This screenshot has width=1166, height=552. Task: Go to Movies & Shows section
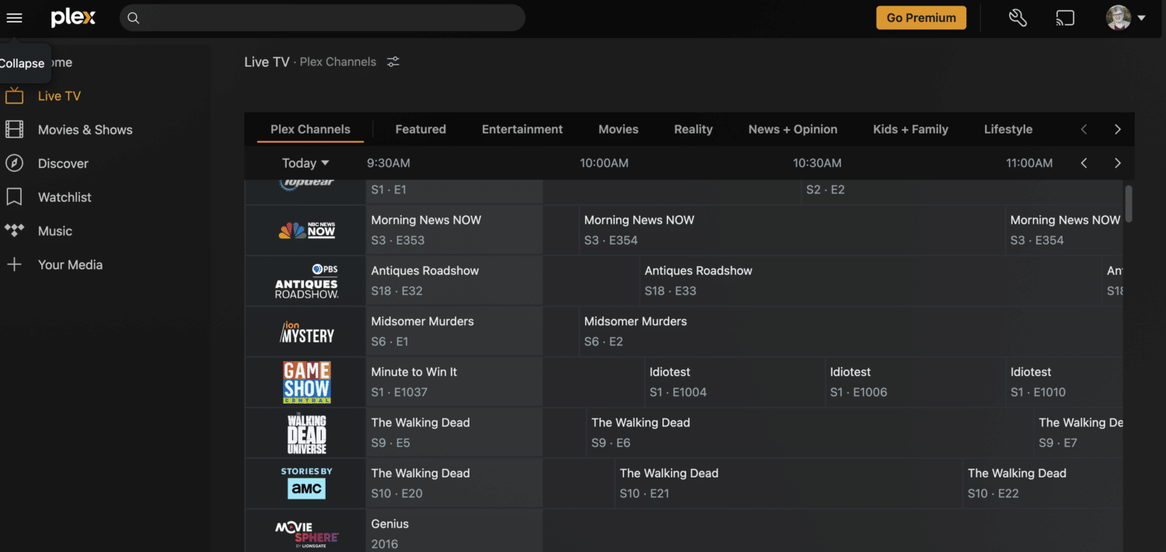(x=85, y=130)
